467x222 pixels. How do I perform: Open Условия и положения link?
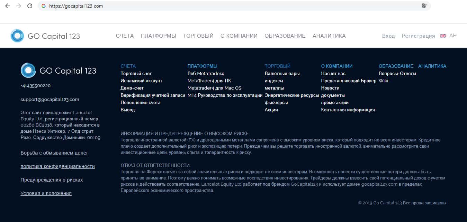click(x=46, y=193)
